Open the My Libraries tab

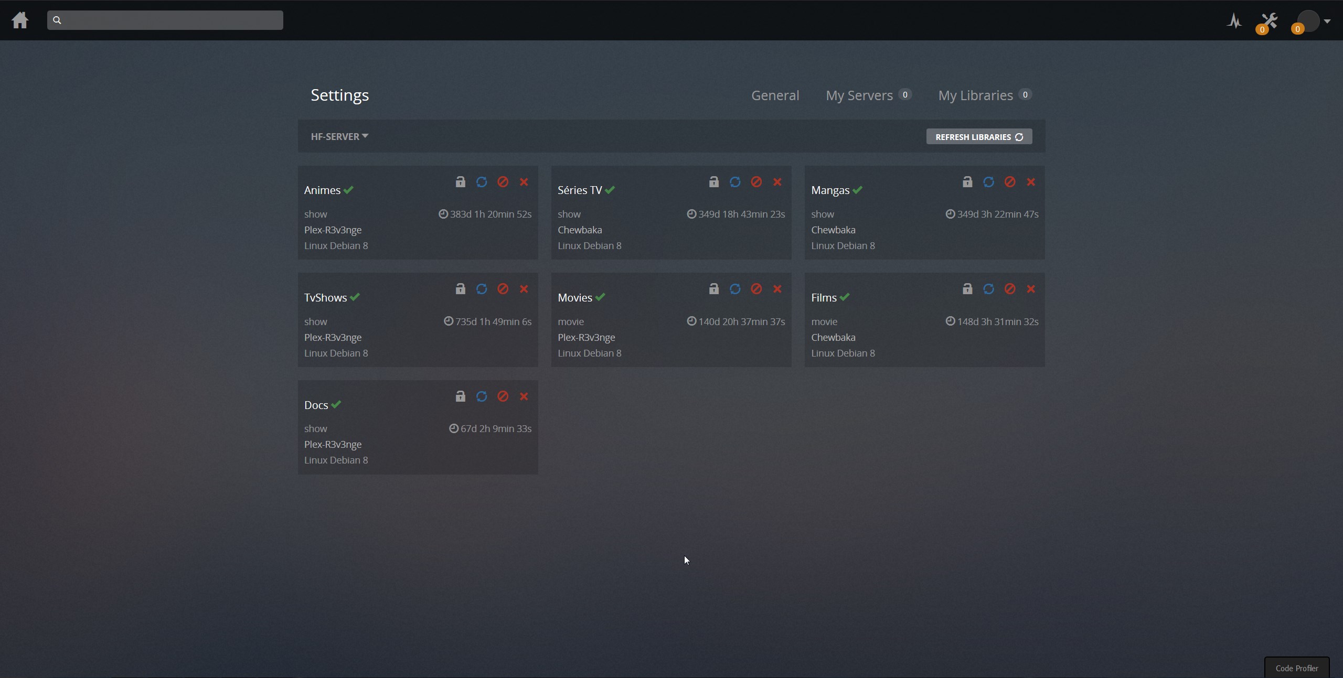[x=975, y=95]
